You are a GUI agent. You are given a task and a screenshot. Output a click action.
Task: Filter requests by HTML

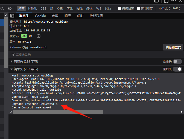(33, 8)
